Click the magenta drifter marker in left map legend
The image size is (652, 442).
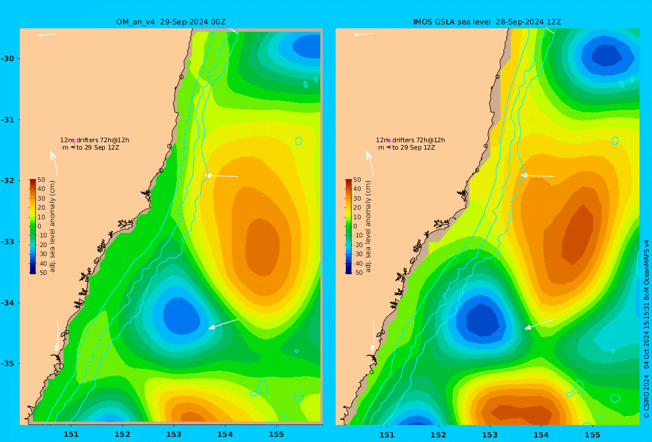[x=73, y=141]
